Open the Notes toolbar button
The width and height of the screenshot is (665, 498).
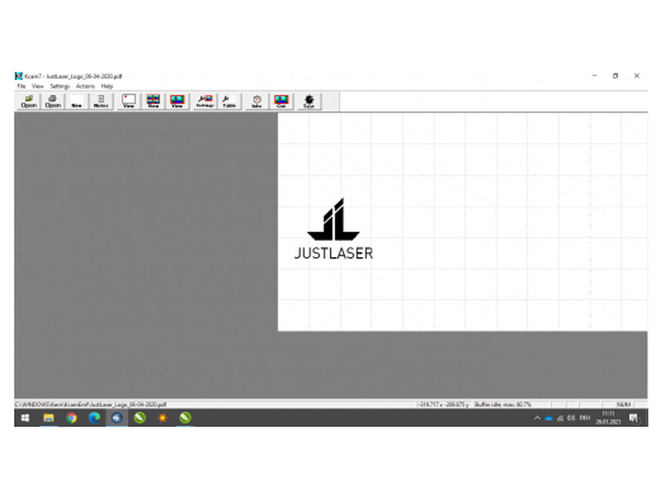click(100, 101)
